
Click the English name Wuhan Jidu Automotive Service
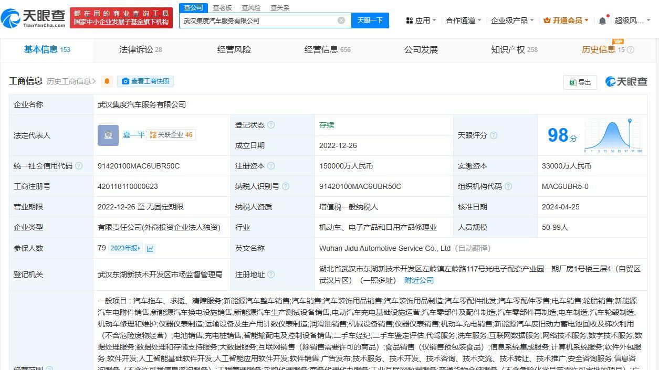click(x=385, y=248)
